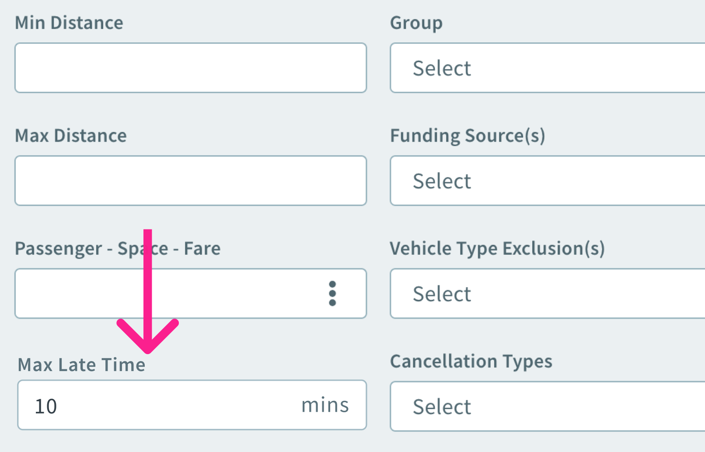Open the Group dropdown
The image size is (705, 452).
[x=547, y=68]
